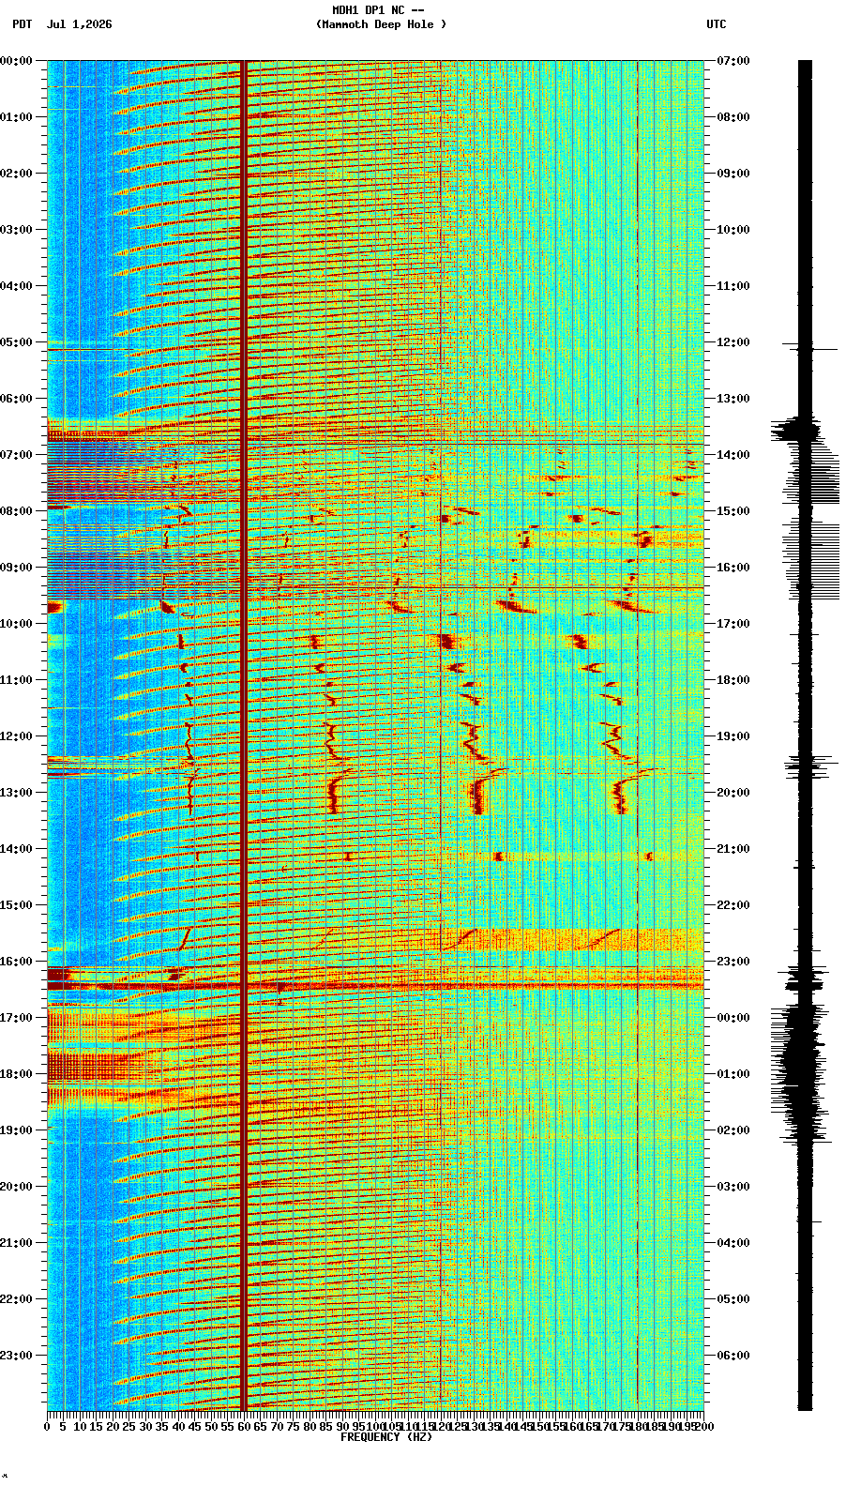Click the "PDT" timezone label
The image size is (846, 1486).
coord(23,24)
